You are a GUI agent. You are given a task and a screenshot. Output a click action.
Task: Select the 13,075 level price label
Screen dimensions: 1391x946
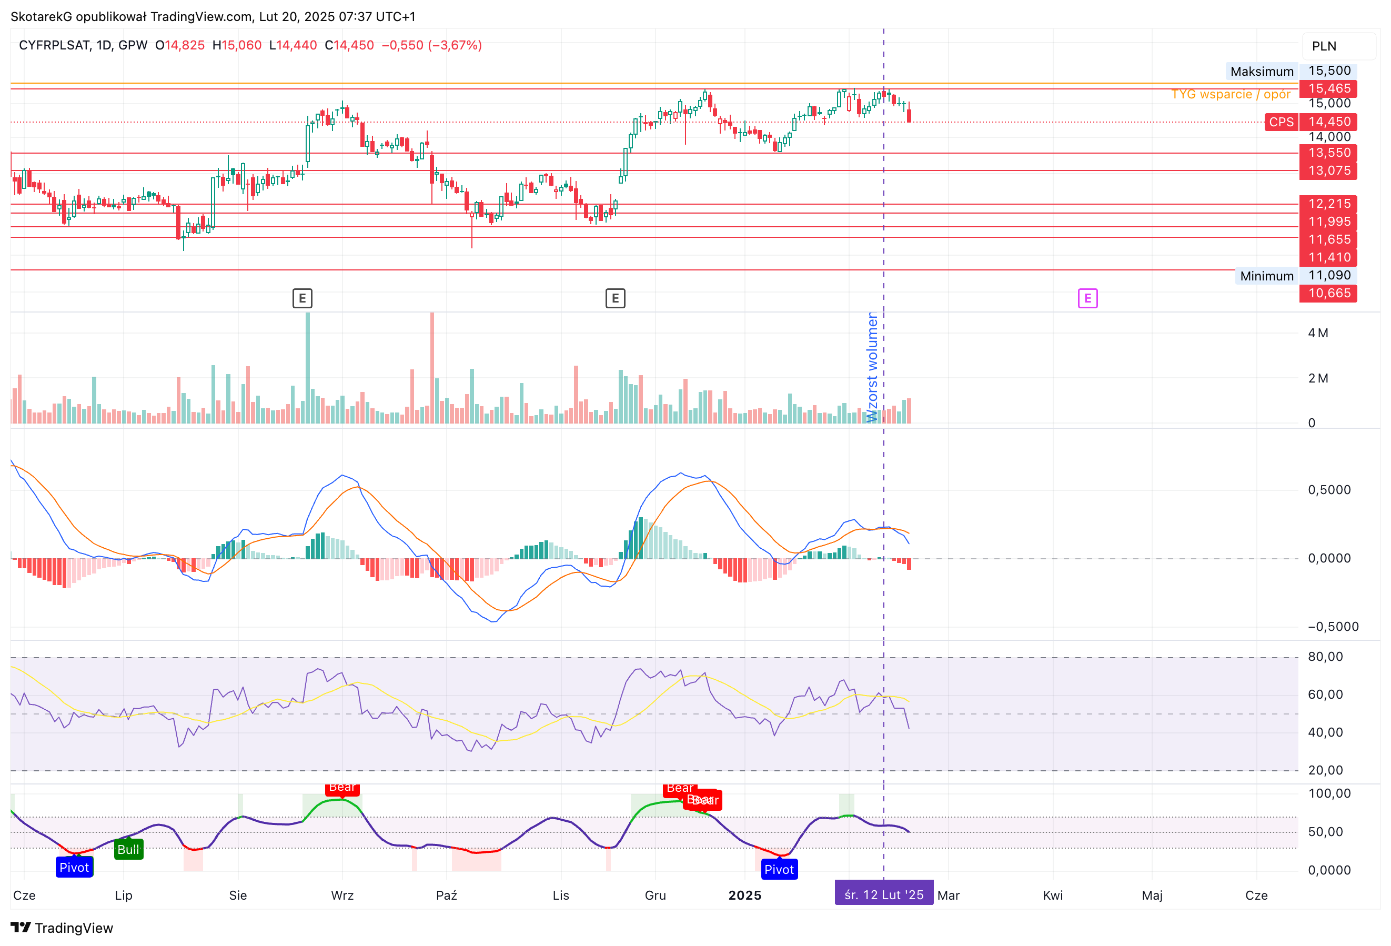(1328, 170)
